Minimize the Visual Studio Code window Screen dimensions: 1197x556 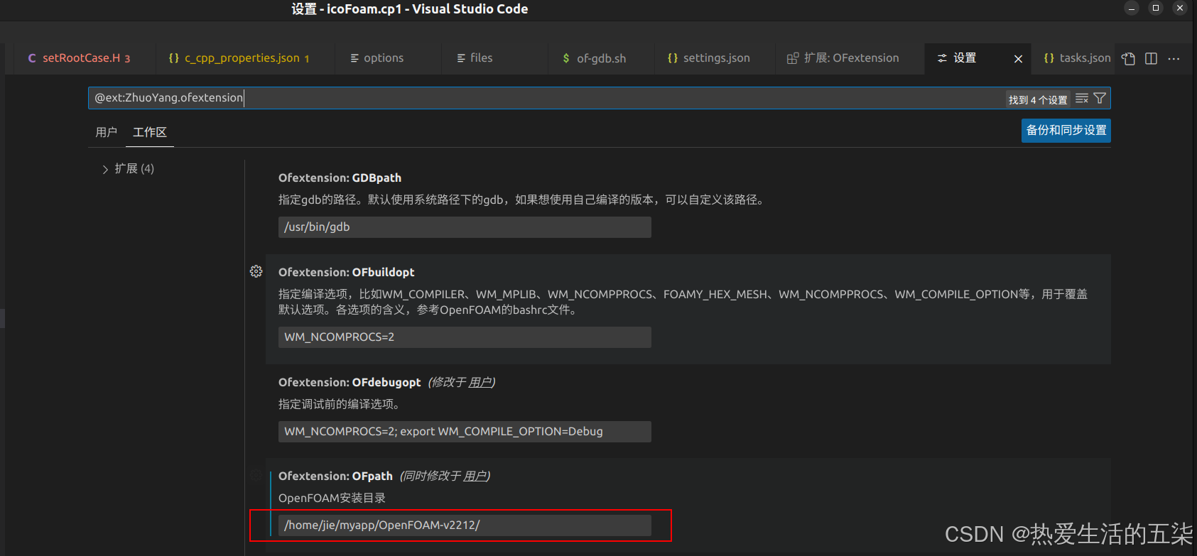click(x=1132, y=9)
